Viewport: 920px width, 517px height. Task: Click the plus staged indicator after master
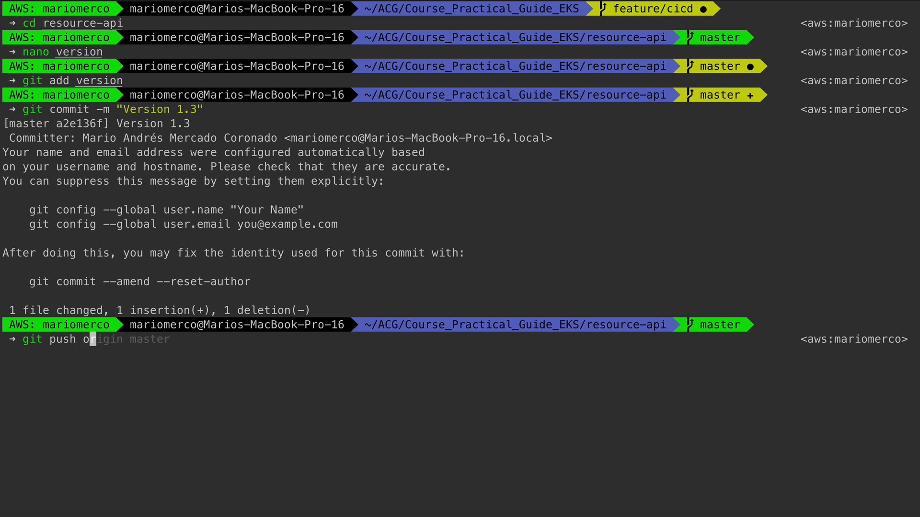(x=750, y=95)
